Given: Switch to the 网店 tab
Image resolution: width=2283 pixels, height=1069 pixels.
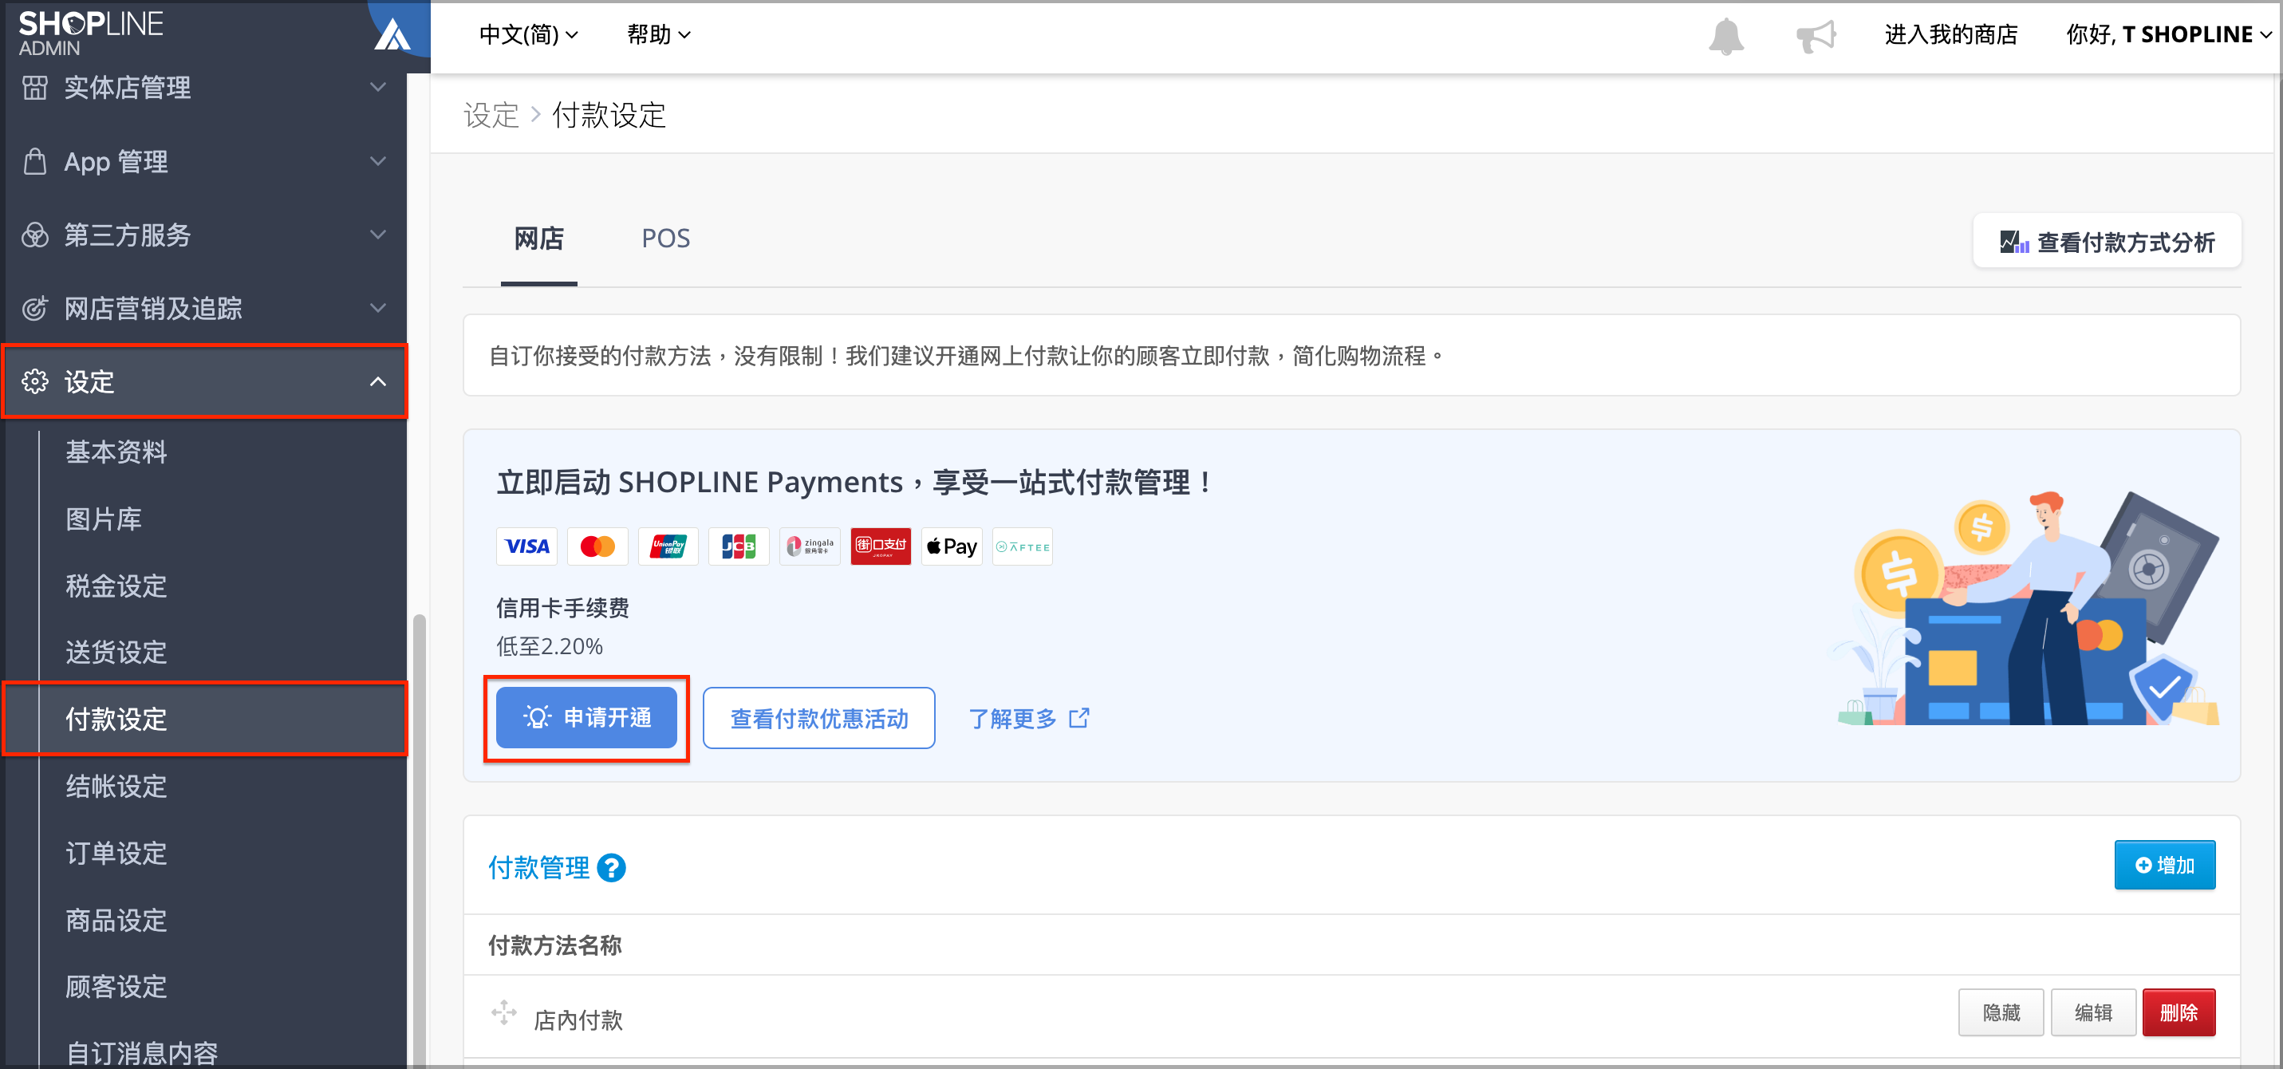Looking at the screenshot, I should pyautogui.click(x=539, y=239).
